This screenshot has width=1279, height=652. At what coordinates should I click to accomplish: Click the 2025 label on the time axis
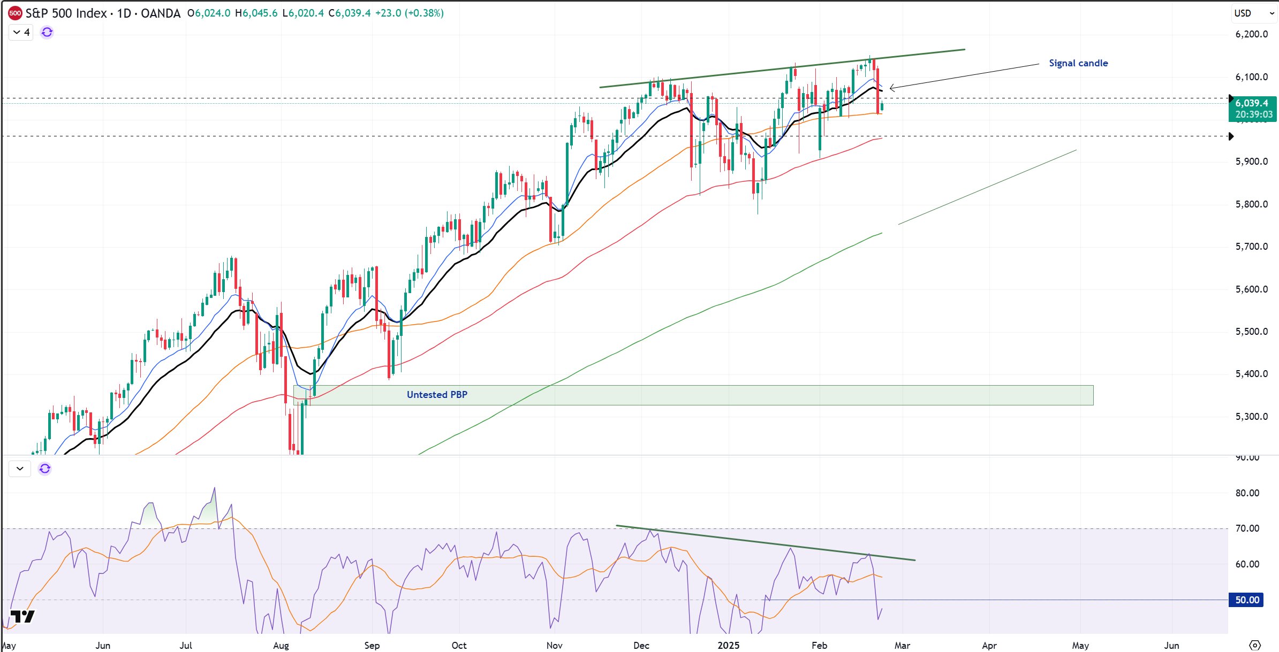click(728, 645)
